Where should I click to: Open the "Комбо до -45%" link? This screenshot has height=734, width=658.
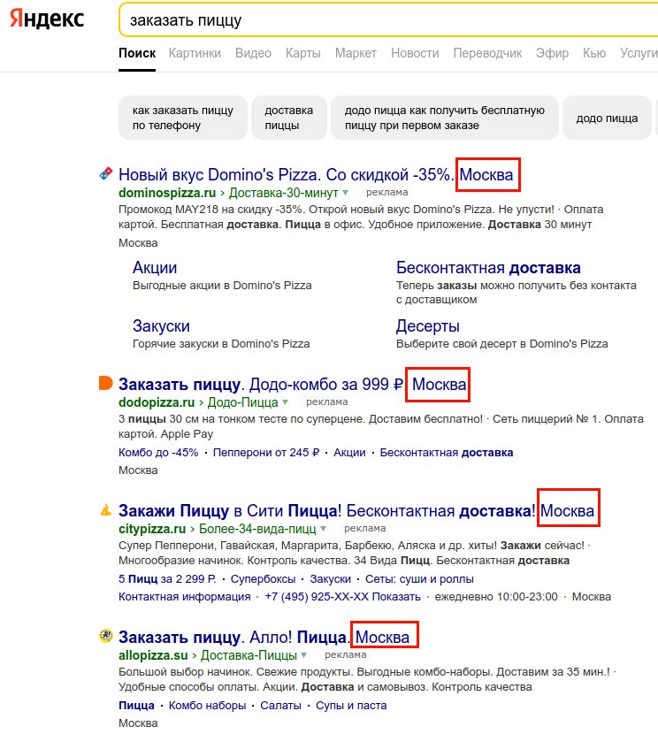click(158, 452)
